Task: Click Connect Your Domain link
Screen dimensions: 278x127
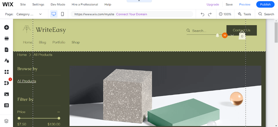Action: (131, 14)
